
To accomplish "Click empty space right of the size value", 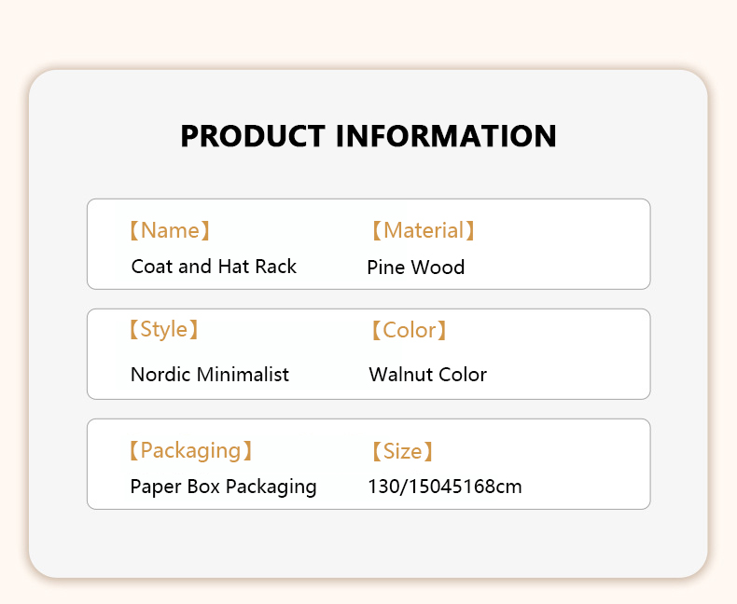I will point(588,487).
